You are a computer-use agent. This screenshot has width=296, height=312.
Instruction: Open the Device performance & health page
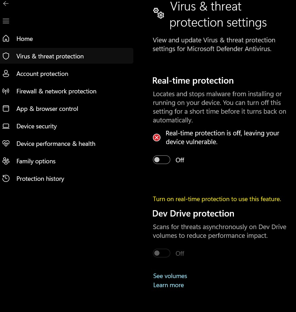coord(56,144)
